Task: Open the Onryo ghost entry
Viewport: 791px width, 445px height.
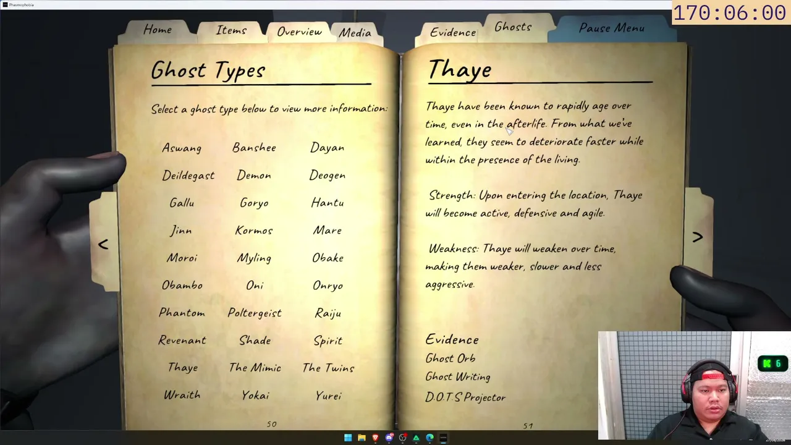Action: [x=328, y=286]
